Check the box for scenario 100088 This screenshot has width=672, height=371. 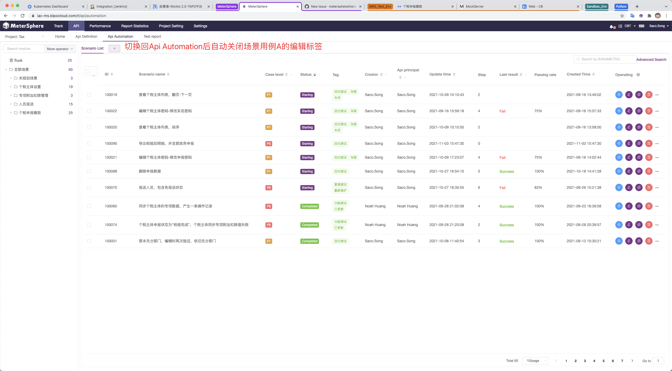point(89,171)
